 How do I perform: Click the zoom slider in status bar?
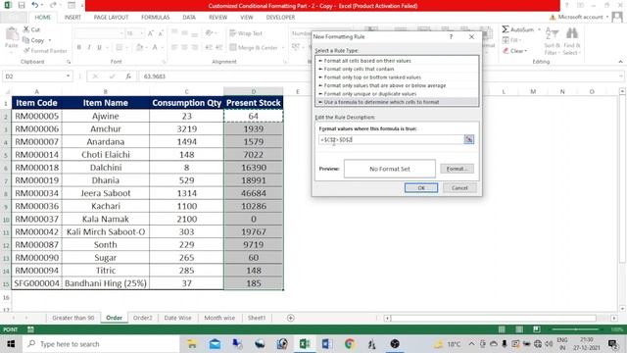pos(575,329)
